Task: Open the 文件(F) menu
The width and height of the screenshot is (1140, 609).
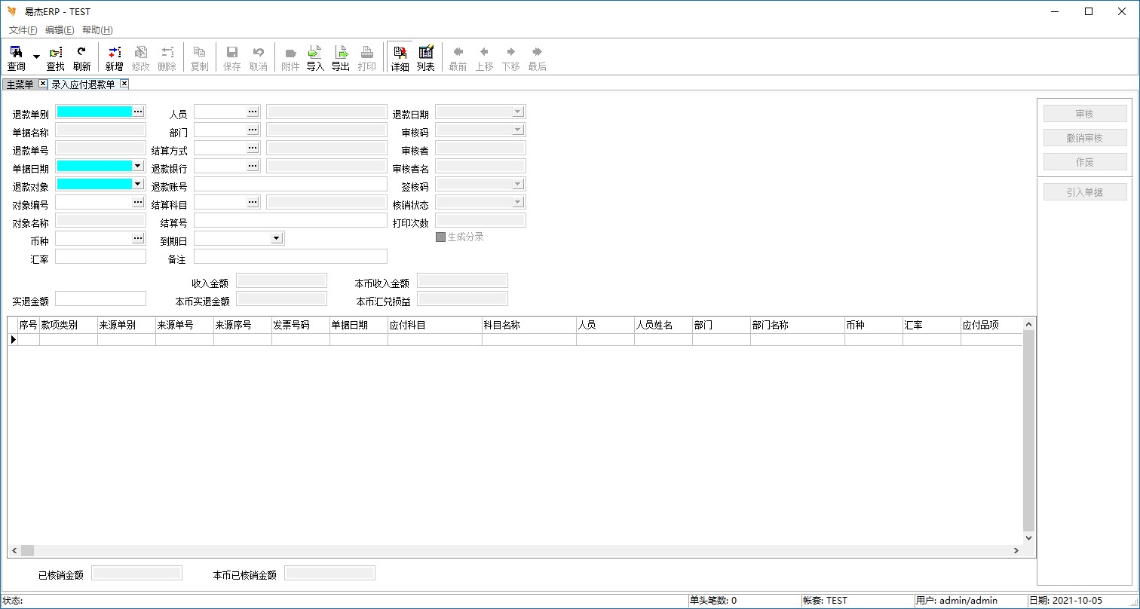Action: click(23, 30)
